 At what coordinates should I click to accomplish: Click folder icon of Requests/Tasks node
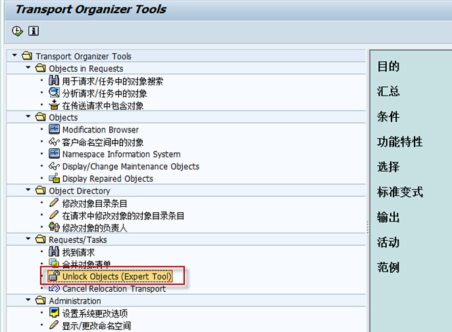pos(40,238)
